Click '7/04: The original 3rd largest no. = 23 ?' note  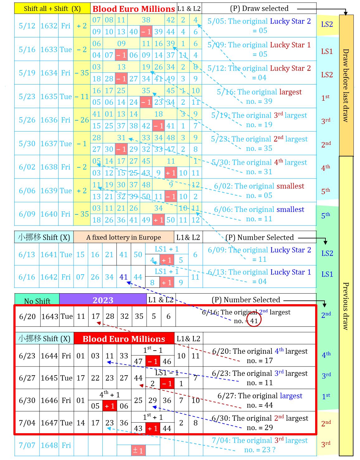260,445
